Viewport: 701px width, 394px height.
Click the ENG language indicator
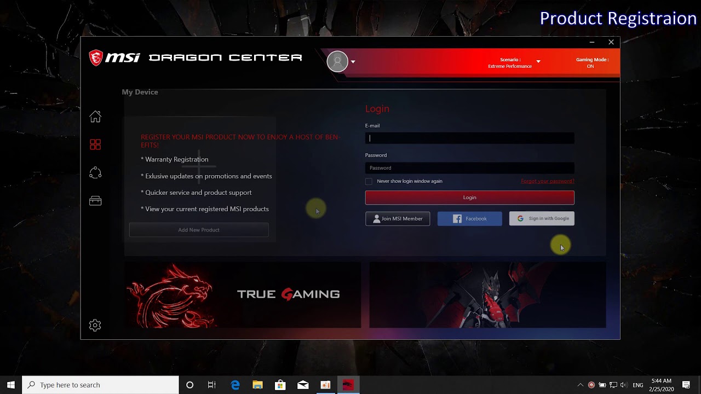point(638,385)
